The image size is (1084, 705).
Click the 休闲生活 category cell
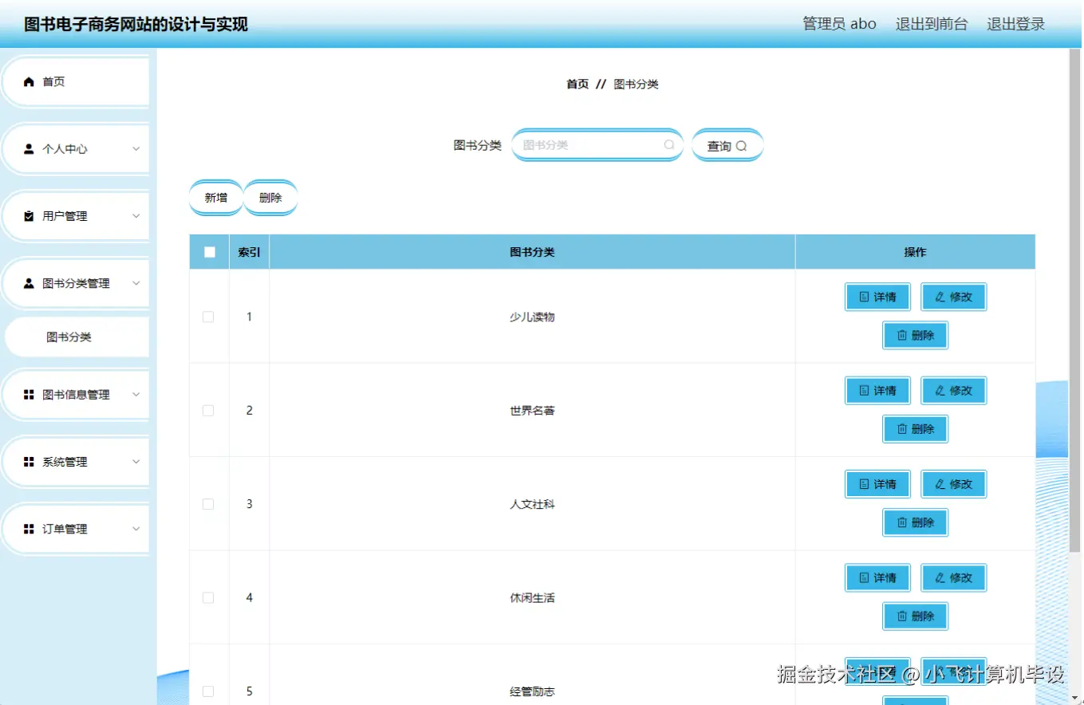pos(532,597)
